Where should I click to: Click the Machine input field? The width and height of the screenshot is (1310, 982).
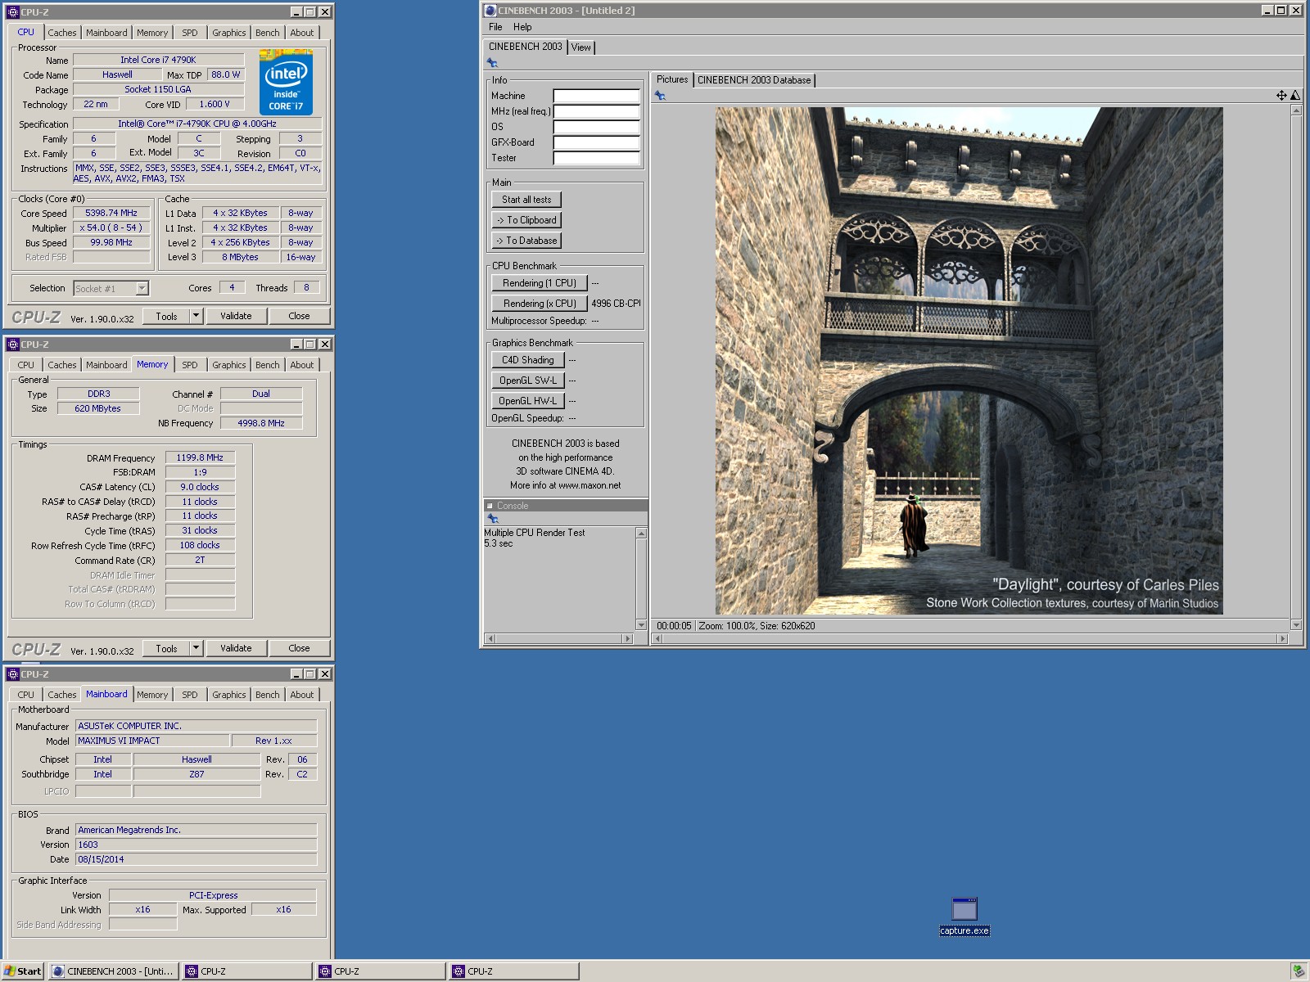click(596, 96)
